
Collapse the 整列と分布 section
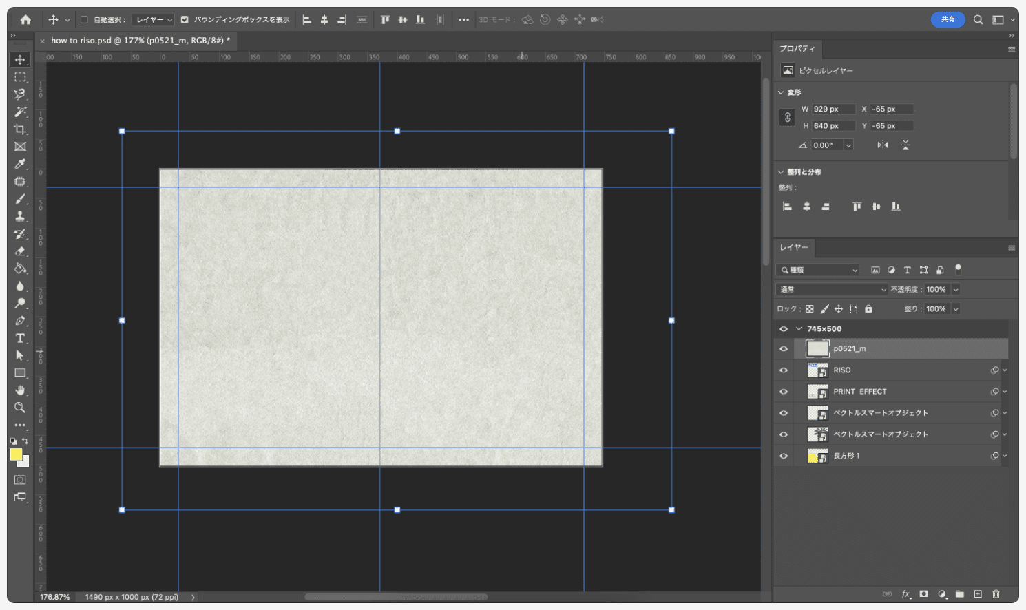coord(781,172)
